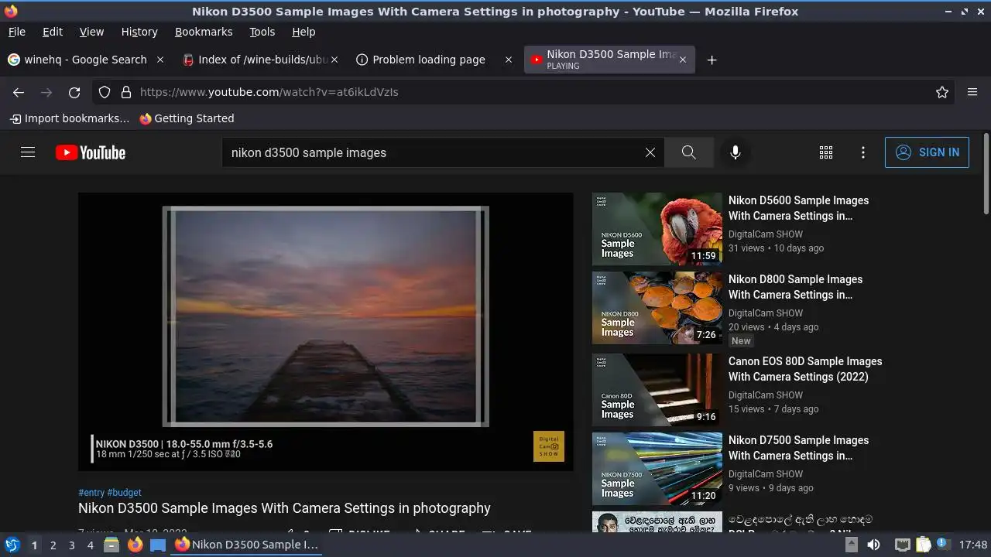Click the Nikon D7500 thumbnail
Image resolution: width=991 pixels, height=557 pixels.
point(657,469)
